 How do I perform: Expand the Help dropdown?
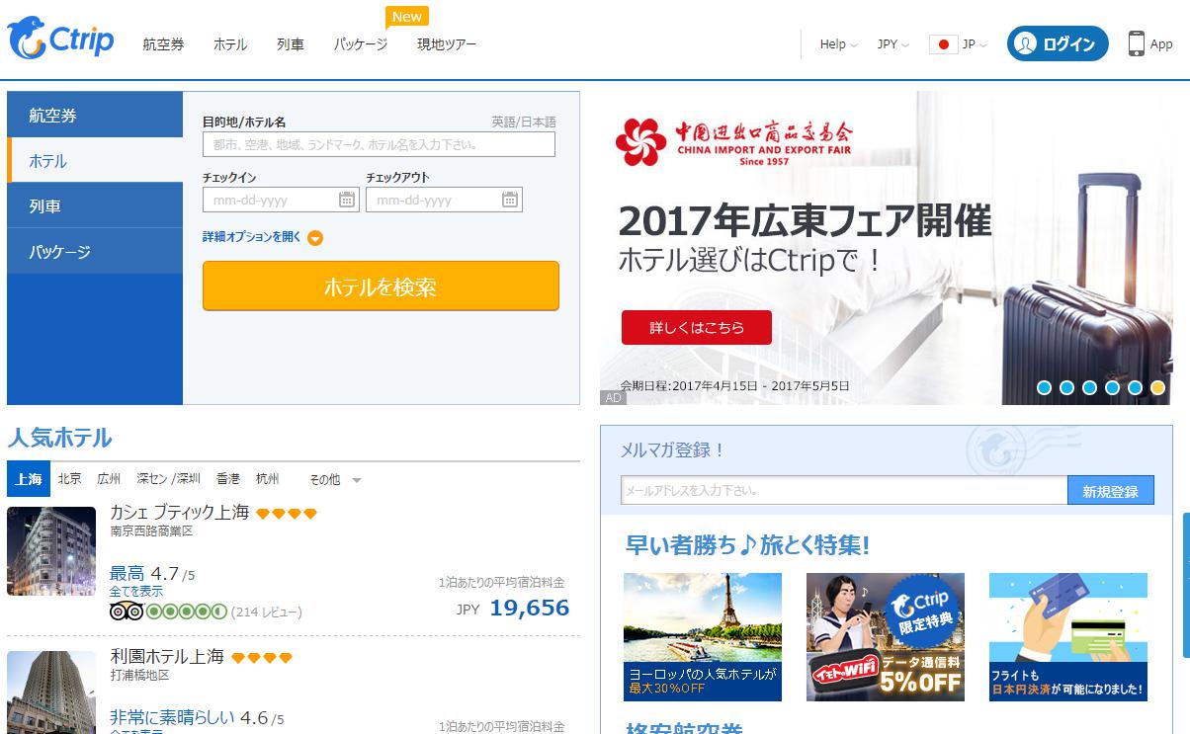tap(839, 44)
